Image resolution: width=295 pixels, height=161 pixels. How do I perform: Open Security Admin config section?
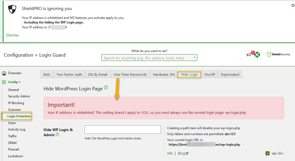19,96
